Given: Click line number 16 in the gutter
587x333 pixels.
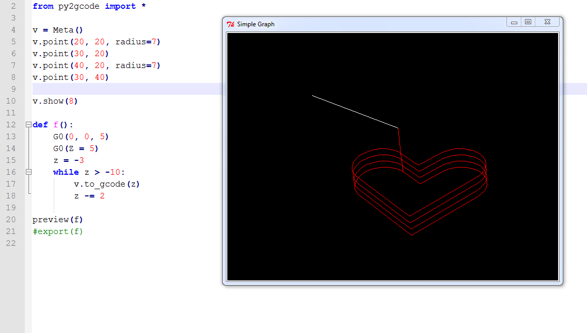Looking at the screenshot, I should [x=11, y=172].
